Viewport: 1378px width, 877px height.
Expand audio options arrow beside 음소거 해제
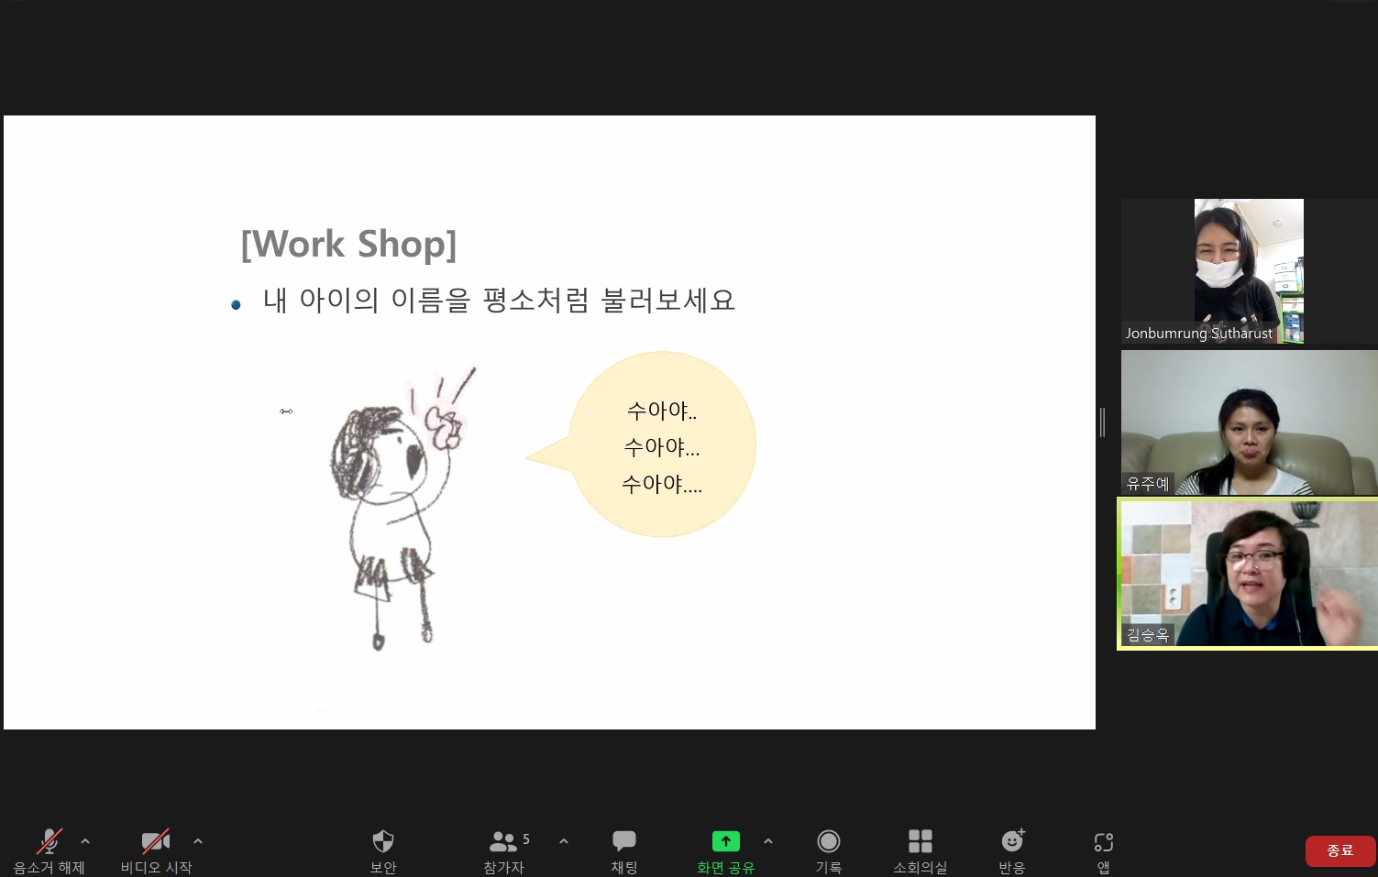pyautogui.click(x=85, y=841)
